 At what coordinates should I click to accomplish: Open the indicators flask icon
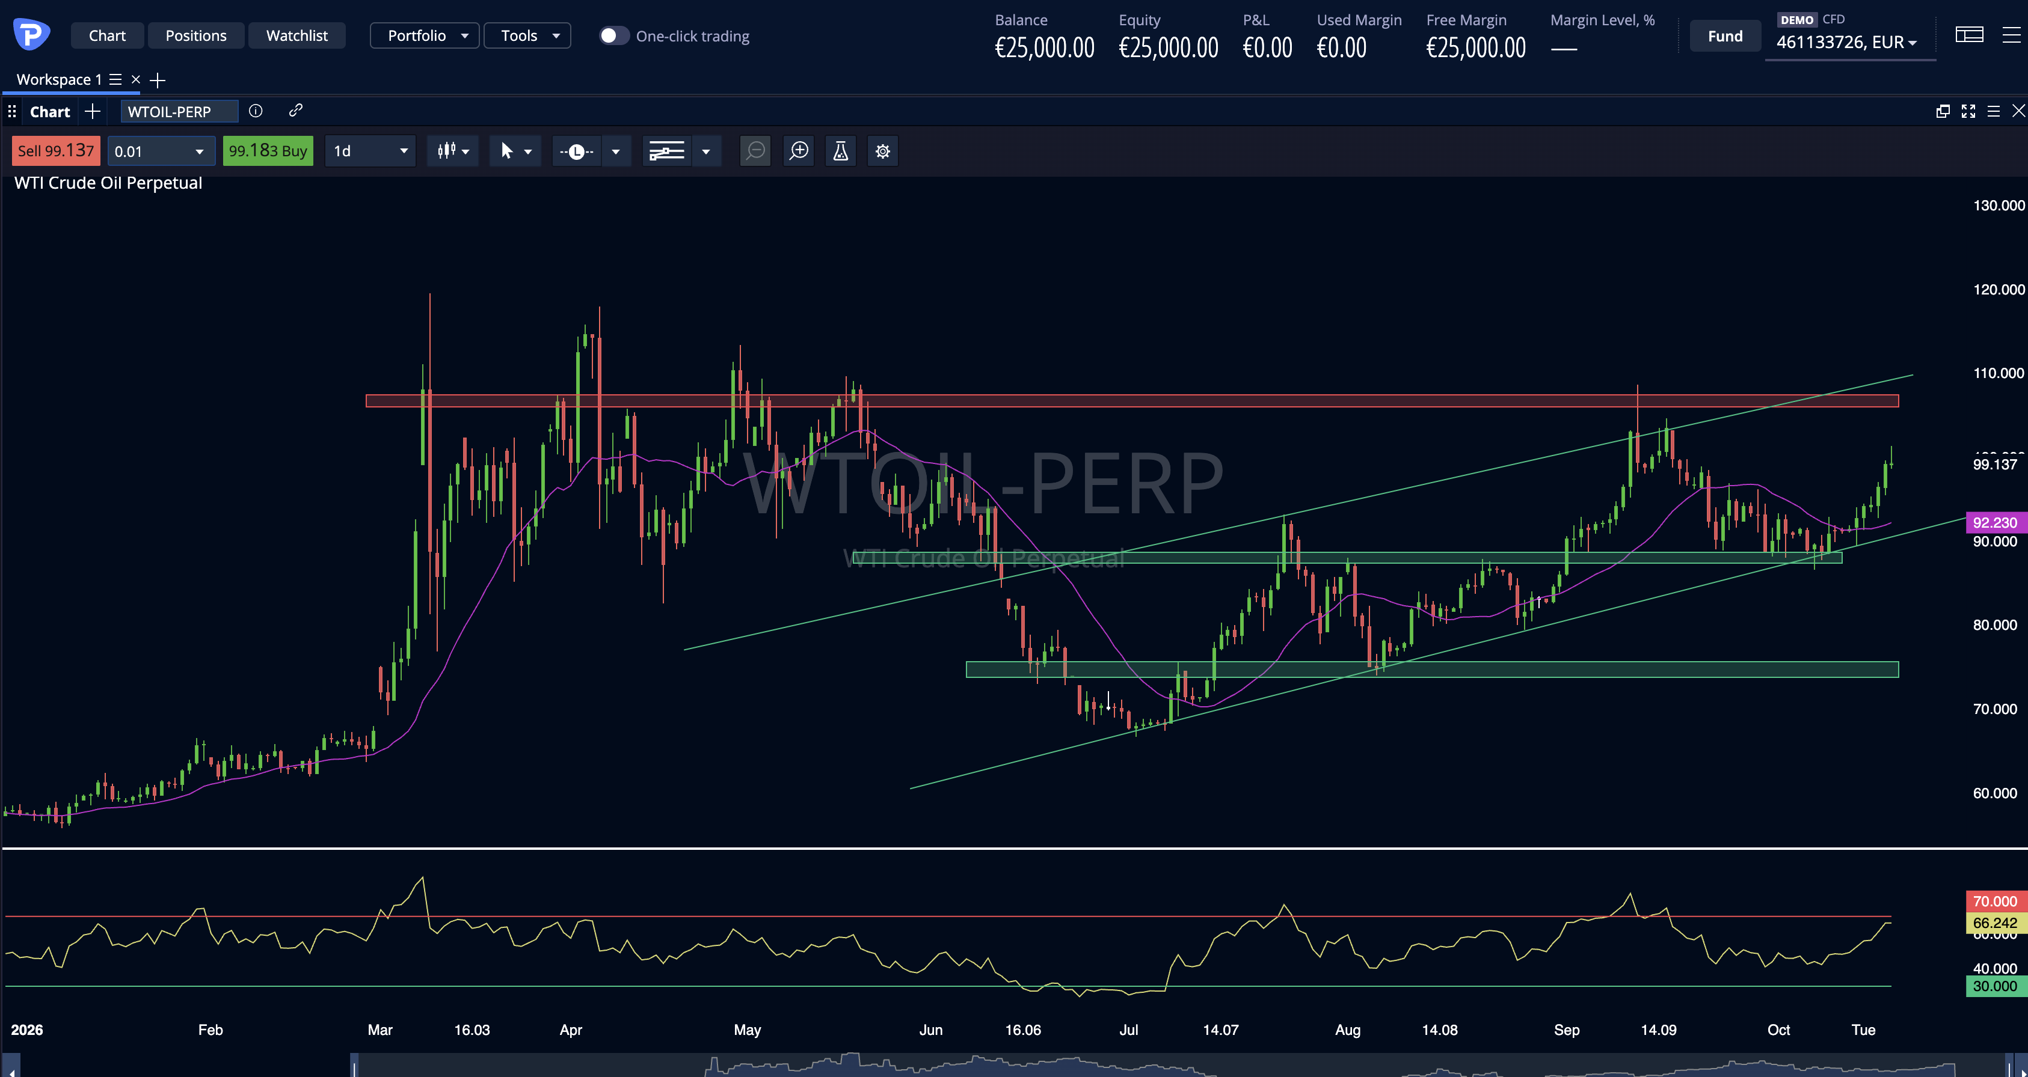(x=841, y=151)
